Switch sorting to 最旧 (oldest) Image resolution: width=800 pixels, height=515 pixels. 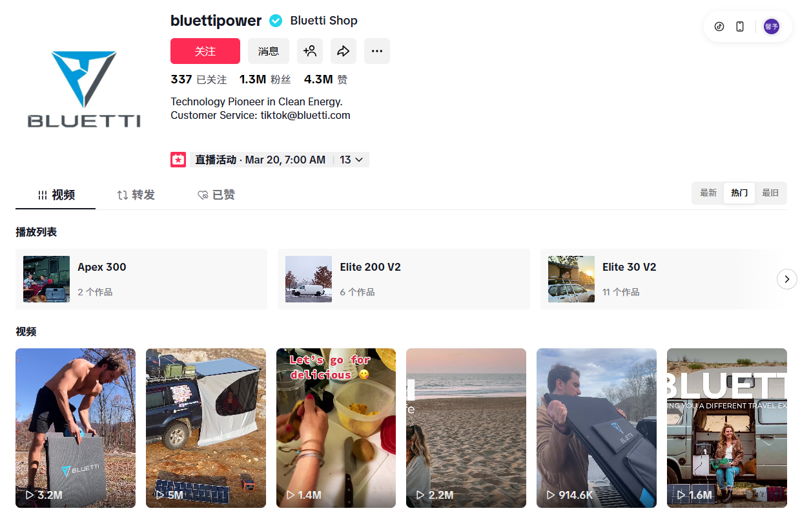pos(770,193)
